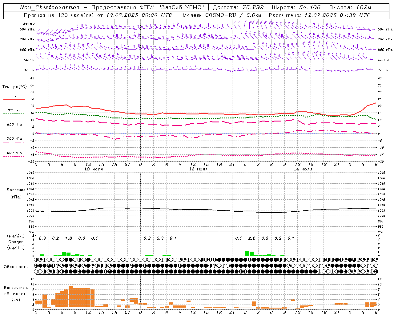Click the 13 июля date label
This screenshot has height=315, width=394.
pyautogui.click(x=198, y=169)
